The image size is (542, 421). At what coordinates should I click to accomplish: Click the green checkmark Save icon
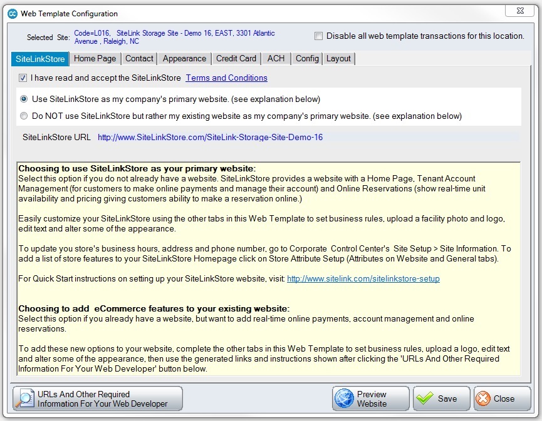424,398
